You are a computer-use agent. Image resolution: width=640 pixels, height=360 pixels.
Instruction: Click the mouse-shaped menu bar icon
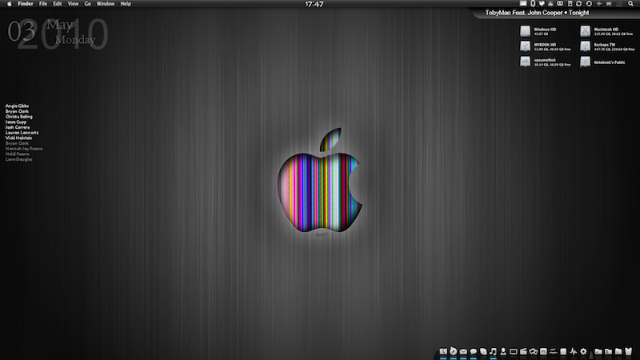[x=533, y=4]
